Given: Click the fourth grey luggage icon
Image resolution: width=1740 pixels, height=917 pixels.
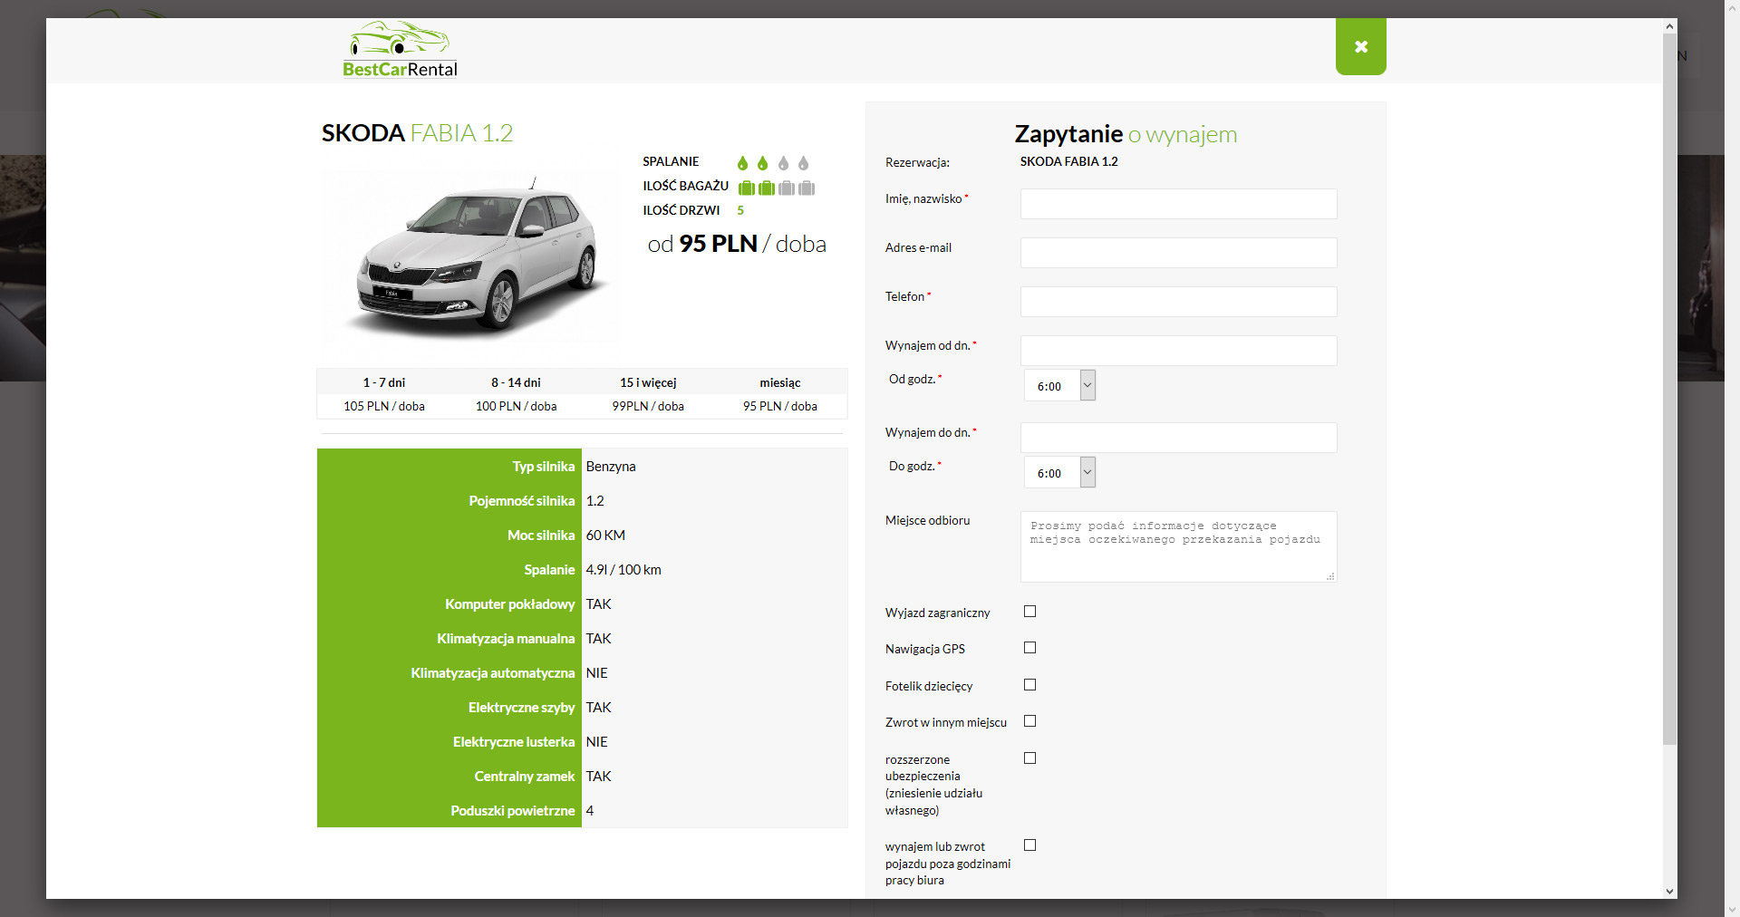Looking at the screenshot, I should pyautogui.click(x=807, y=188).
